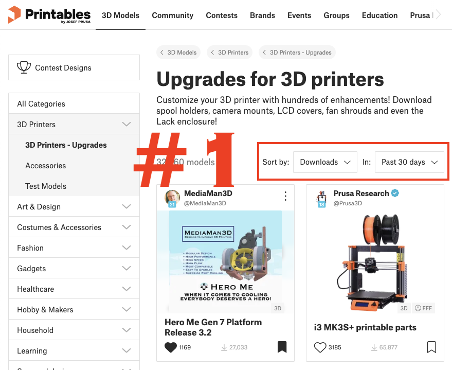This screenshot has width=452, height=370.
Task: Open the 3D Models tab
Action: (120, 15)
